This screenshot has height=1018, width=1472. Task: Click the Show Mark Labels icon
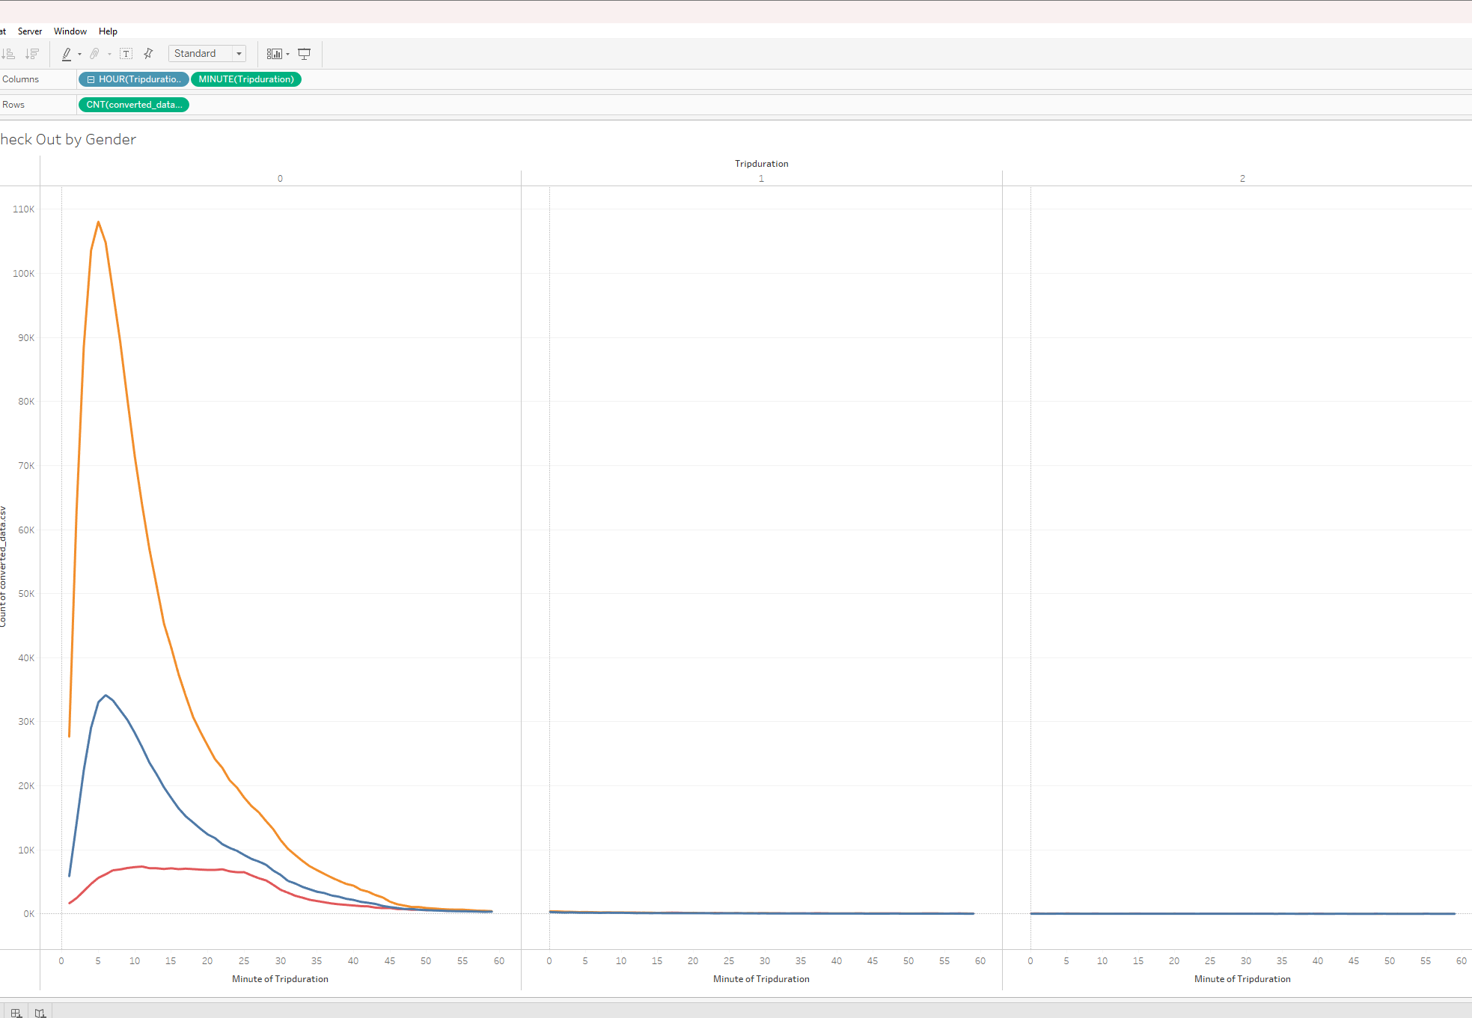[275, 54]
